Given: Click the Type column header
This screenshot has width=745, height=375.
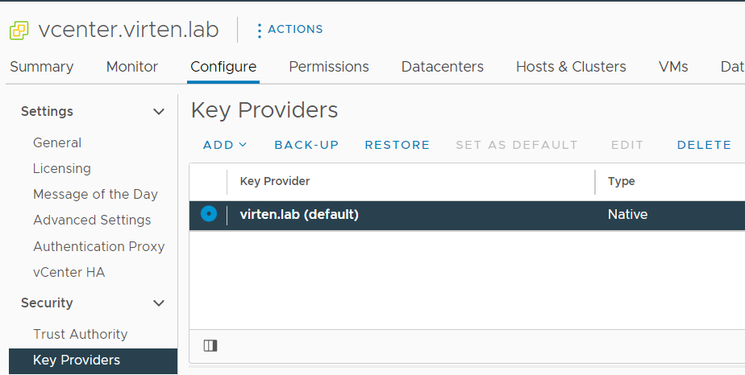Looking at the screenshot, I should [622, 181].
